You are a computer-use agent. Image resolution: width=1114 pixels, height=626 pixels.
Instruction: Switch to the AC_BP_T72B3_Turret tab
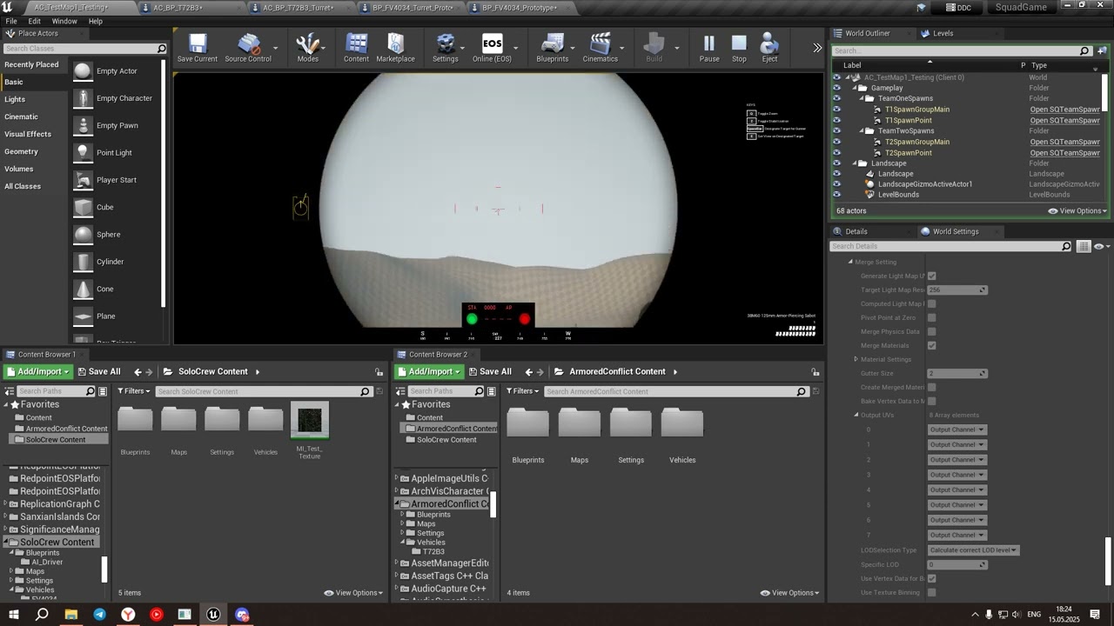(298, 8)
